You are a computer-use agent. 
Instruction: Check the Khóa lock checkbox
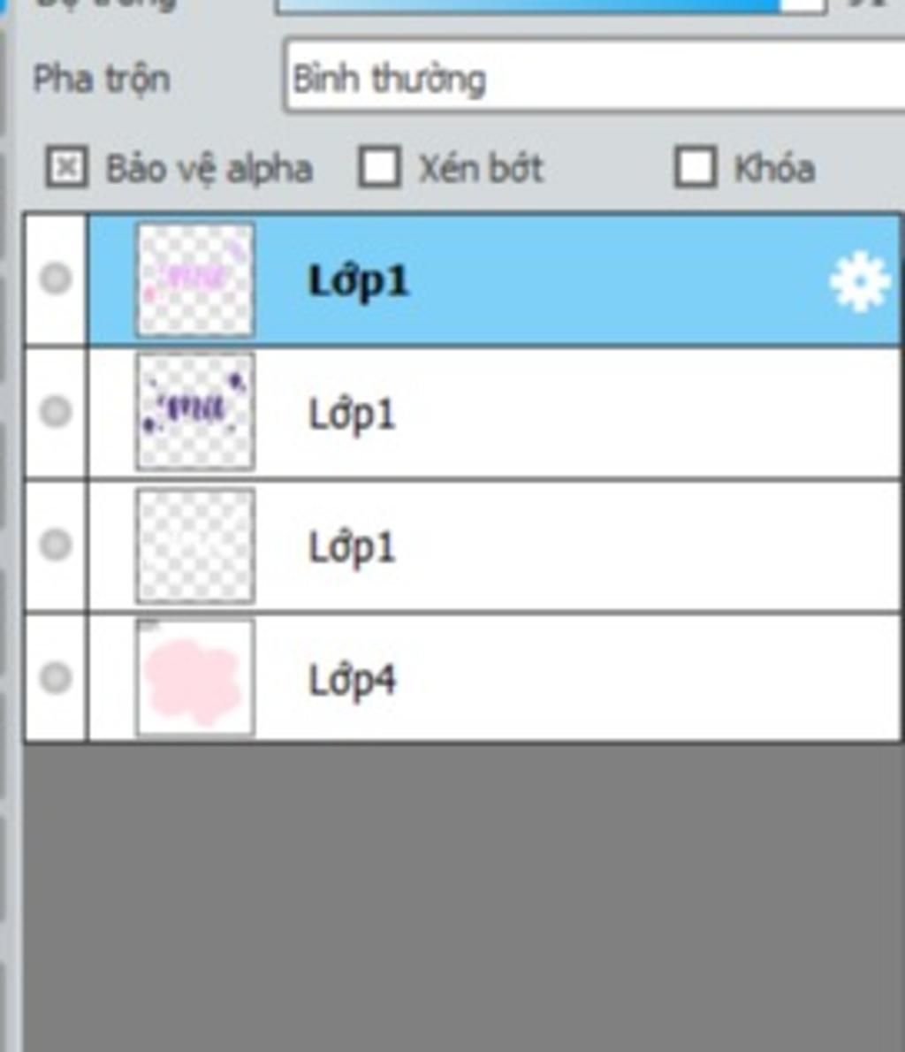coord(695,166)
